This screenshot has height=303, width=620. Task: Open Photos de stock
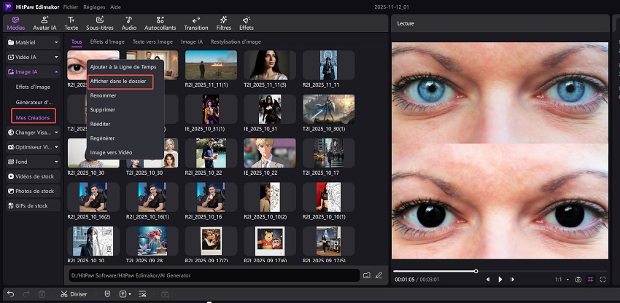click(x=34, y=191)
